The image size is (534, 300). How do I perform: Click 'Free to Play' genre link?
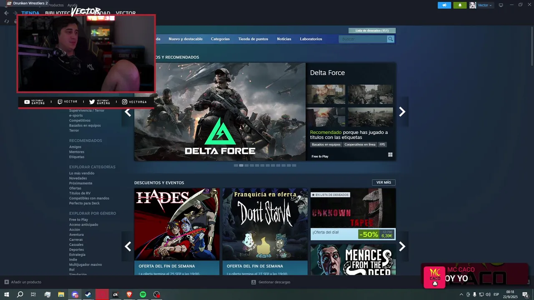(x=78, y=220)
